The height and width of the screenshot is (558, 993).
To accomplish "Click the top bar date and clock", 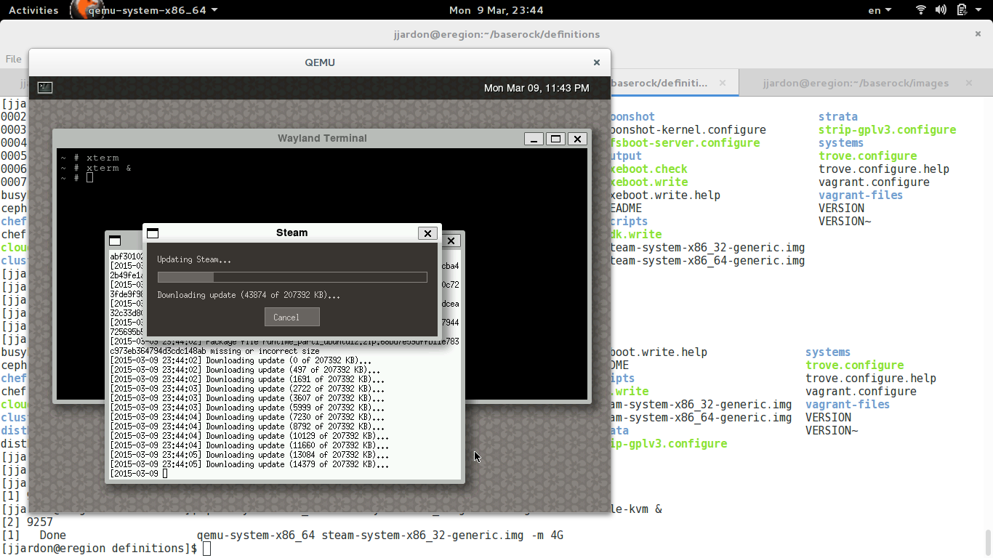I will pos(496,10).
